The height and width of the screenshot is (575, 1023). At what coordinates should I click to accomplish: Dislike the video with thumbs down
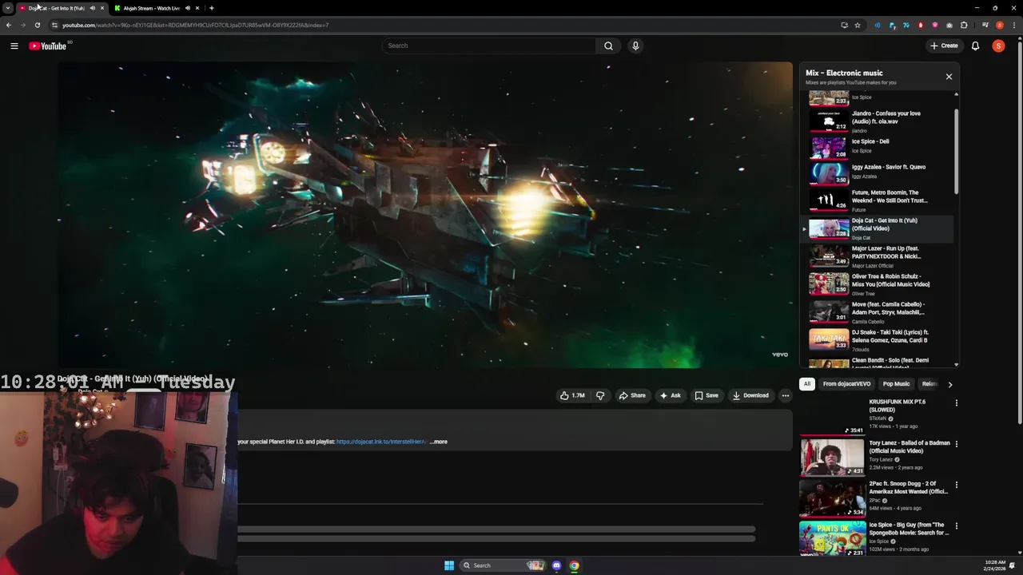[x=600, y=395]
